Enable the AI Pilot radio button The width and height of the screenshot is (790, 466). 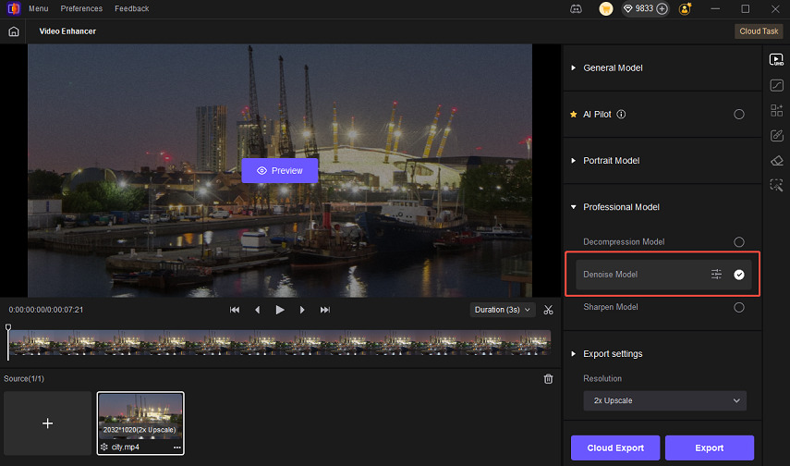(x=738, y=115)
